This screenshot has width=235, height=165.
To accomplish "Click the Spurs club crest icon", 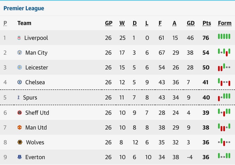I will click(18, 98).
